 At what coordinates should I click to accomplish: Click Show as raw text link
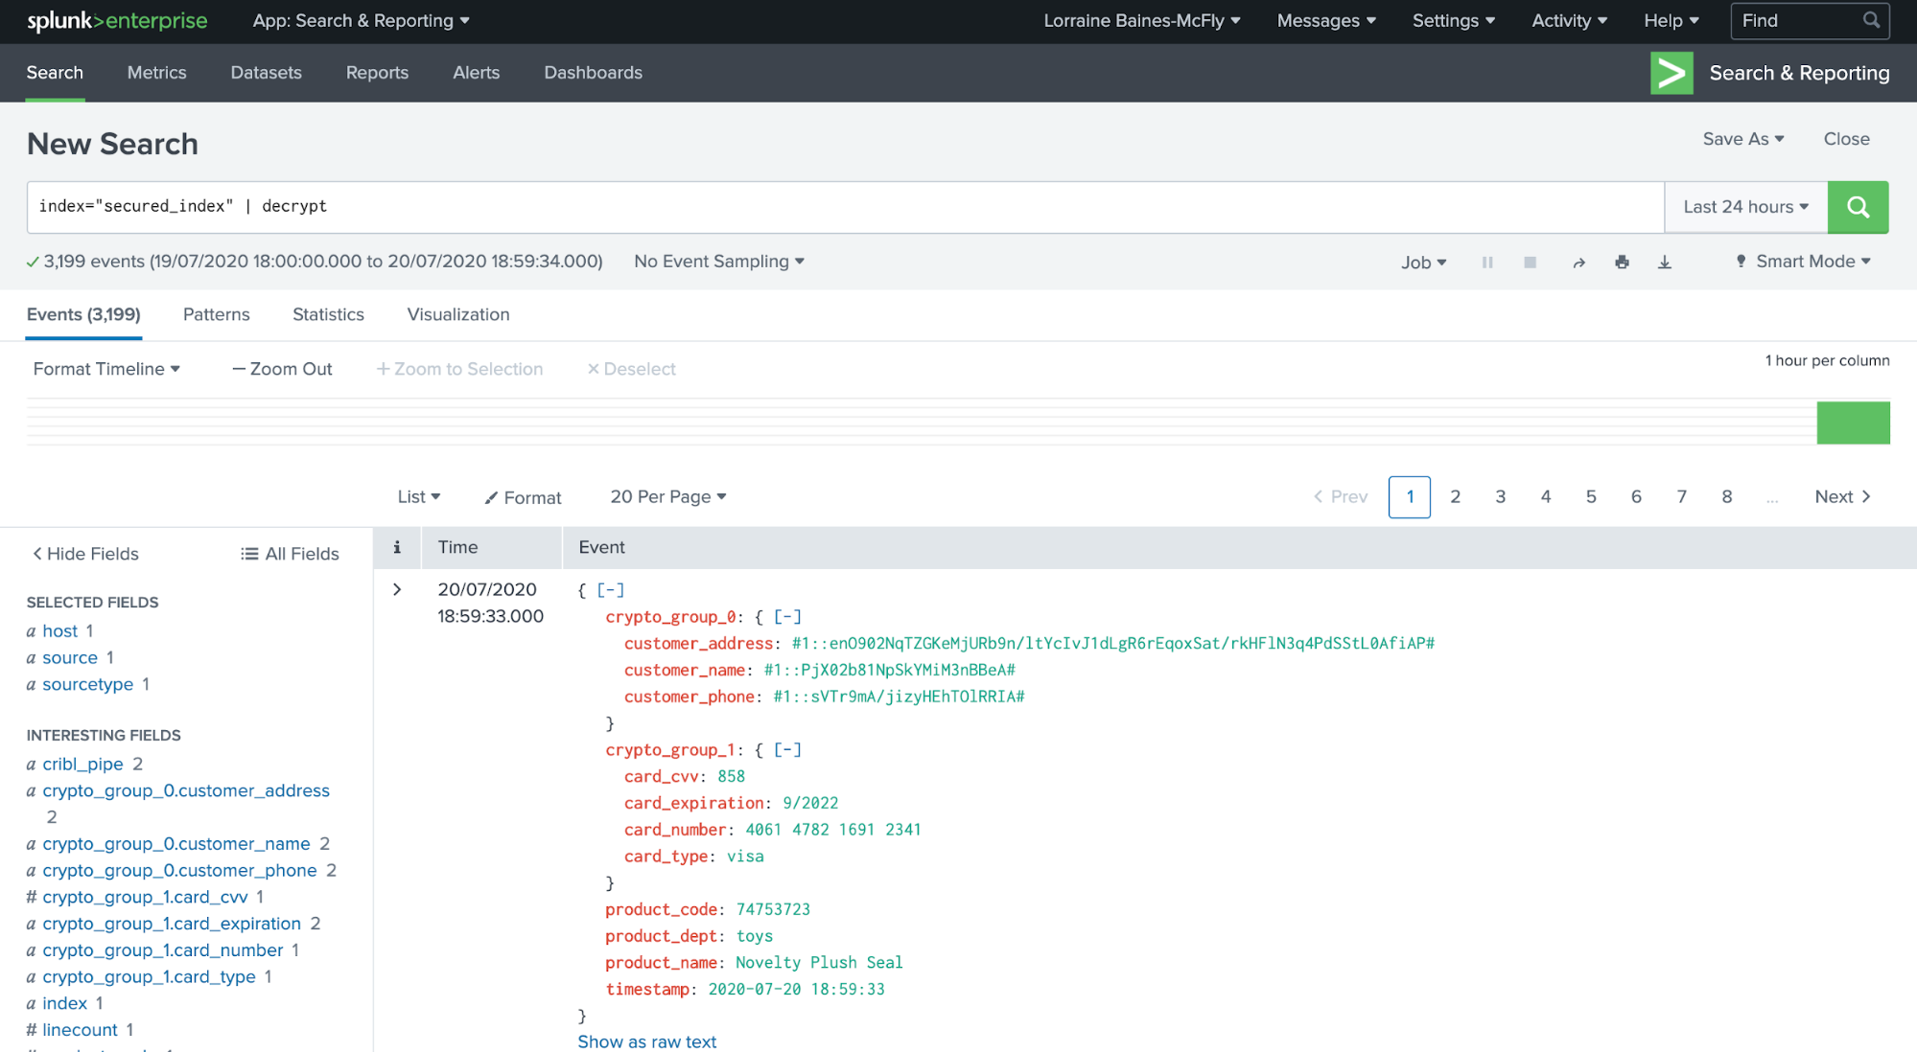(x=646, y=1041)
